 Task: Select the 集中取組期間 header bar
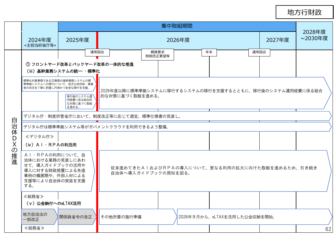click(177, 26)
